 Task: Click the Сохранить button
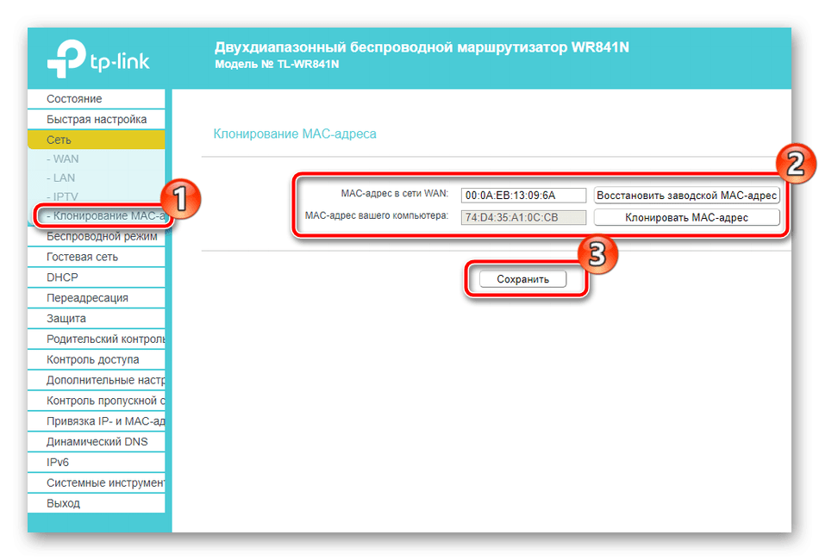522,279
